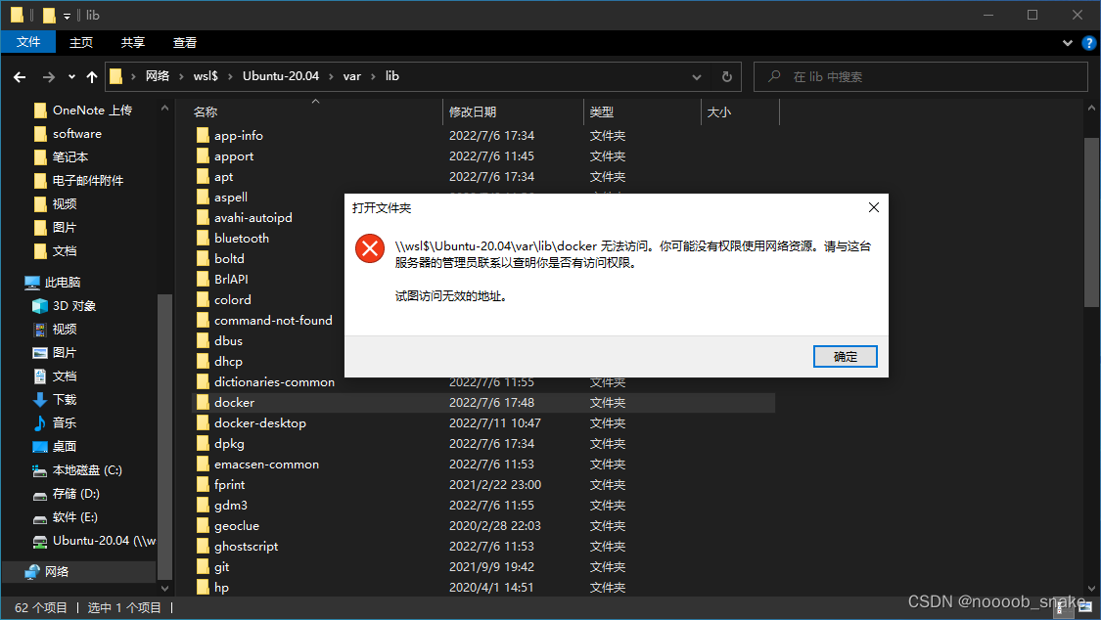Click the 确定 button in error dialog
The height and width of the screenshot is (620, 1101).
[845, 356]
